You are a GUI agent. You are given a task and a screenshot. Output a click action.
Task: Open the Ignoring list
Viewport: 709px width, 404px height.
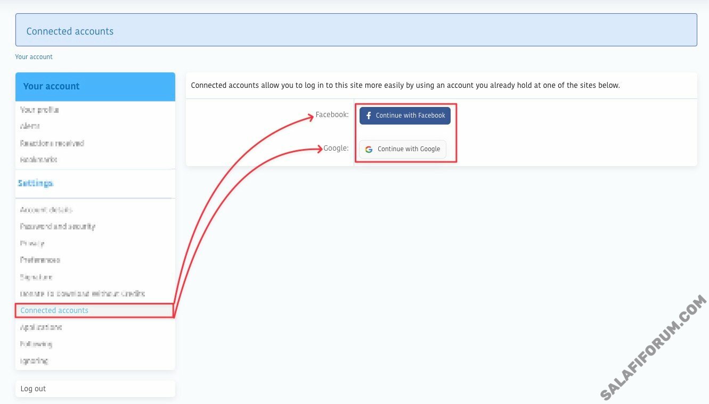coord(34,361)
